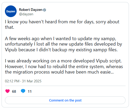Viewport: 131px width, 109px height.
Task: Click the blue comment bubble icon
Action: click(x=23, y=91)
